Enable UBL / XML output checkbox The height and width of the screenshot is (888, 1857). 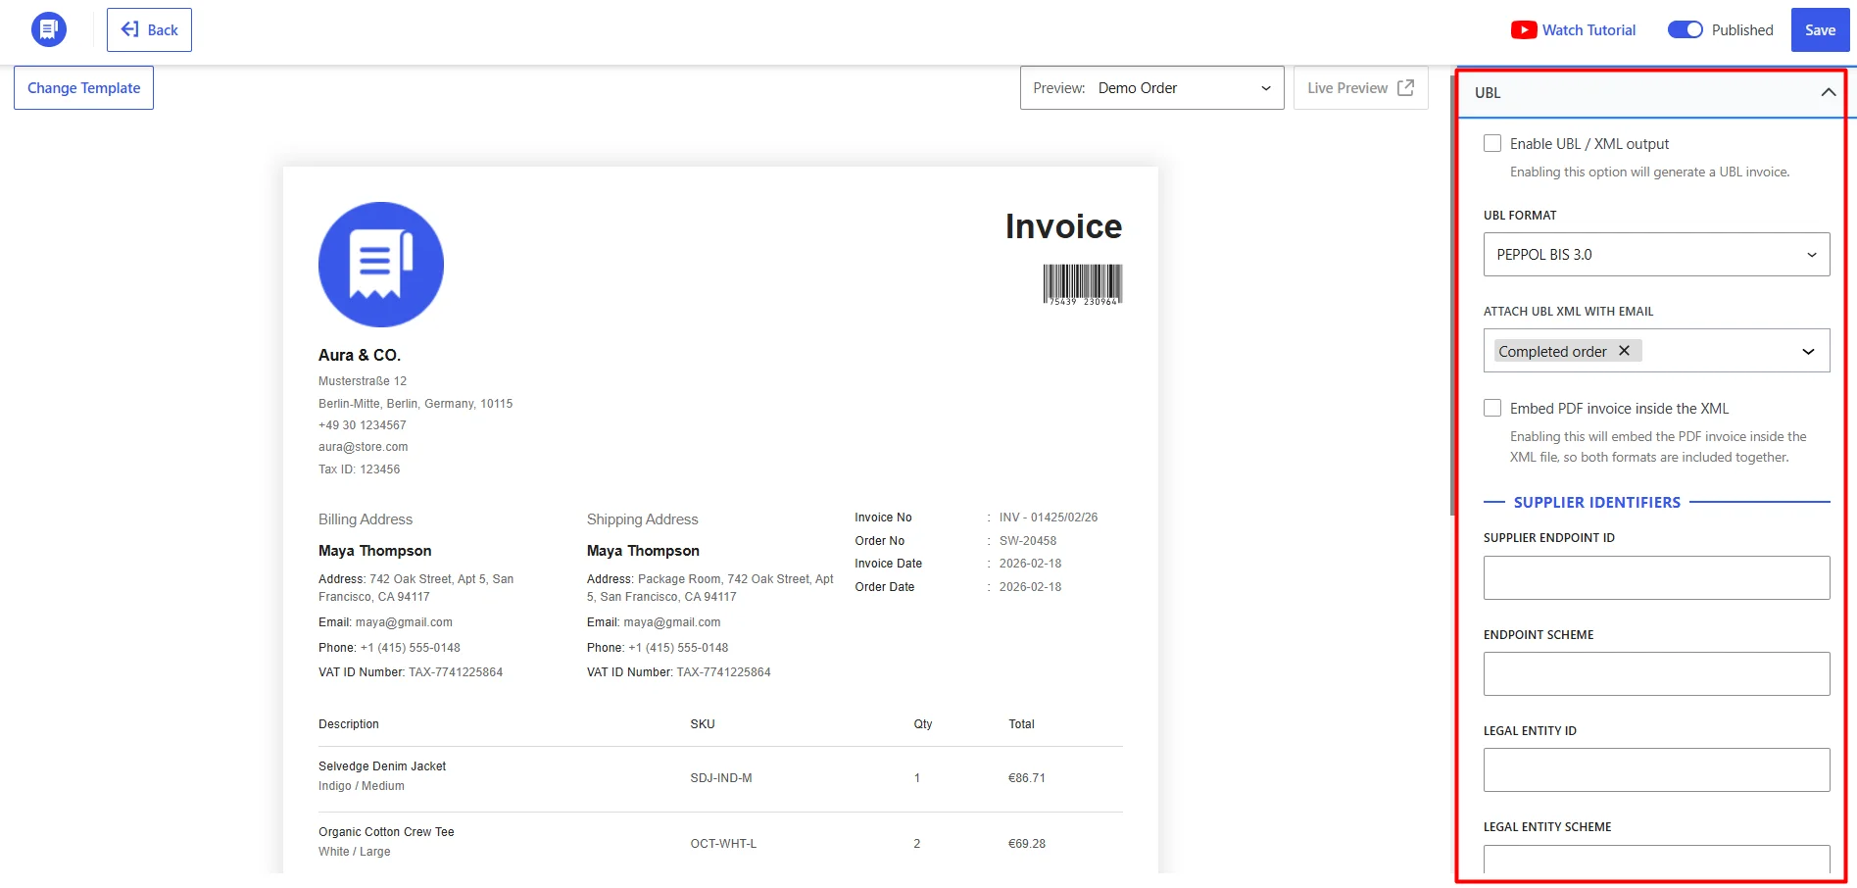click(1492, 143)
